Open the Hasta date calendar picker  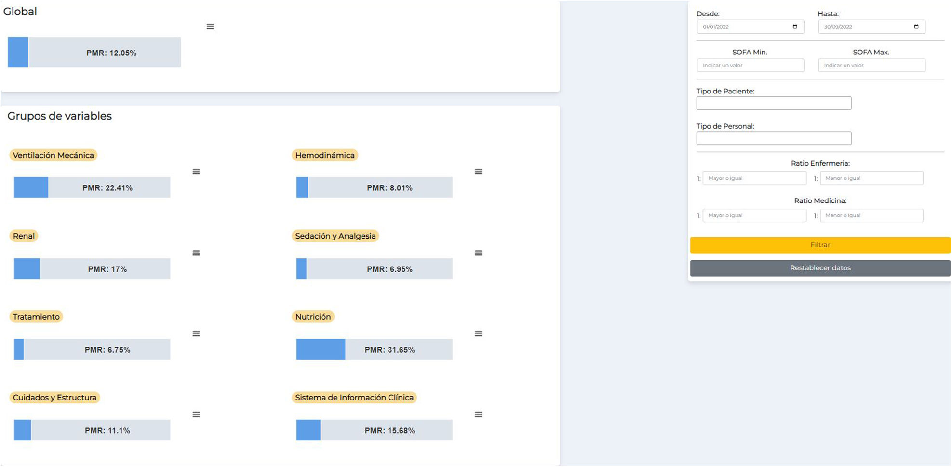point(916,27)
